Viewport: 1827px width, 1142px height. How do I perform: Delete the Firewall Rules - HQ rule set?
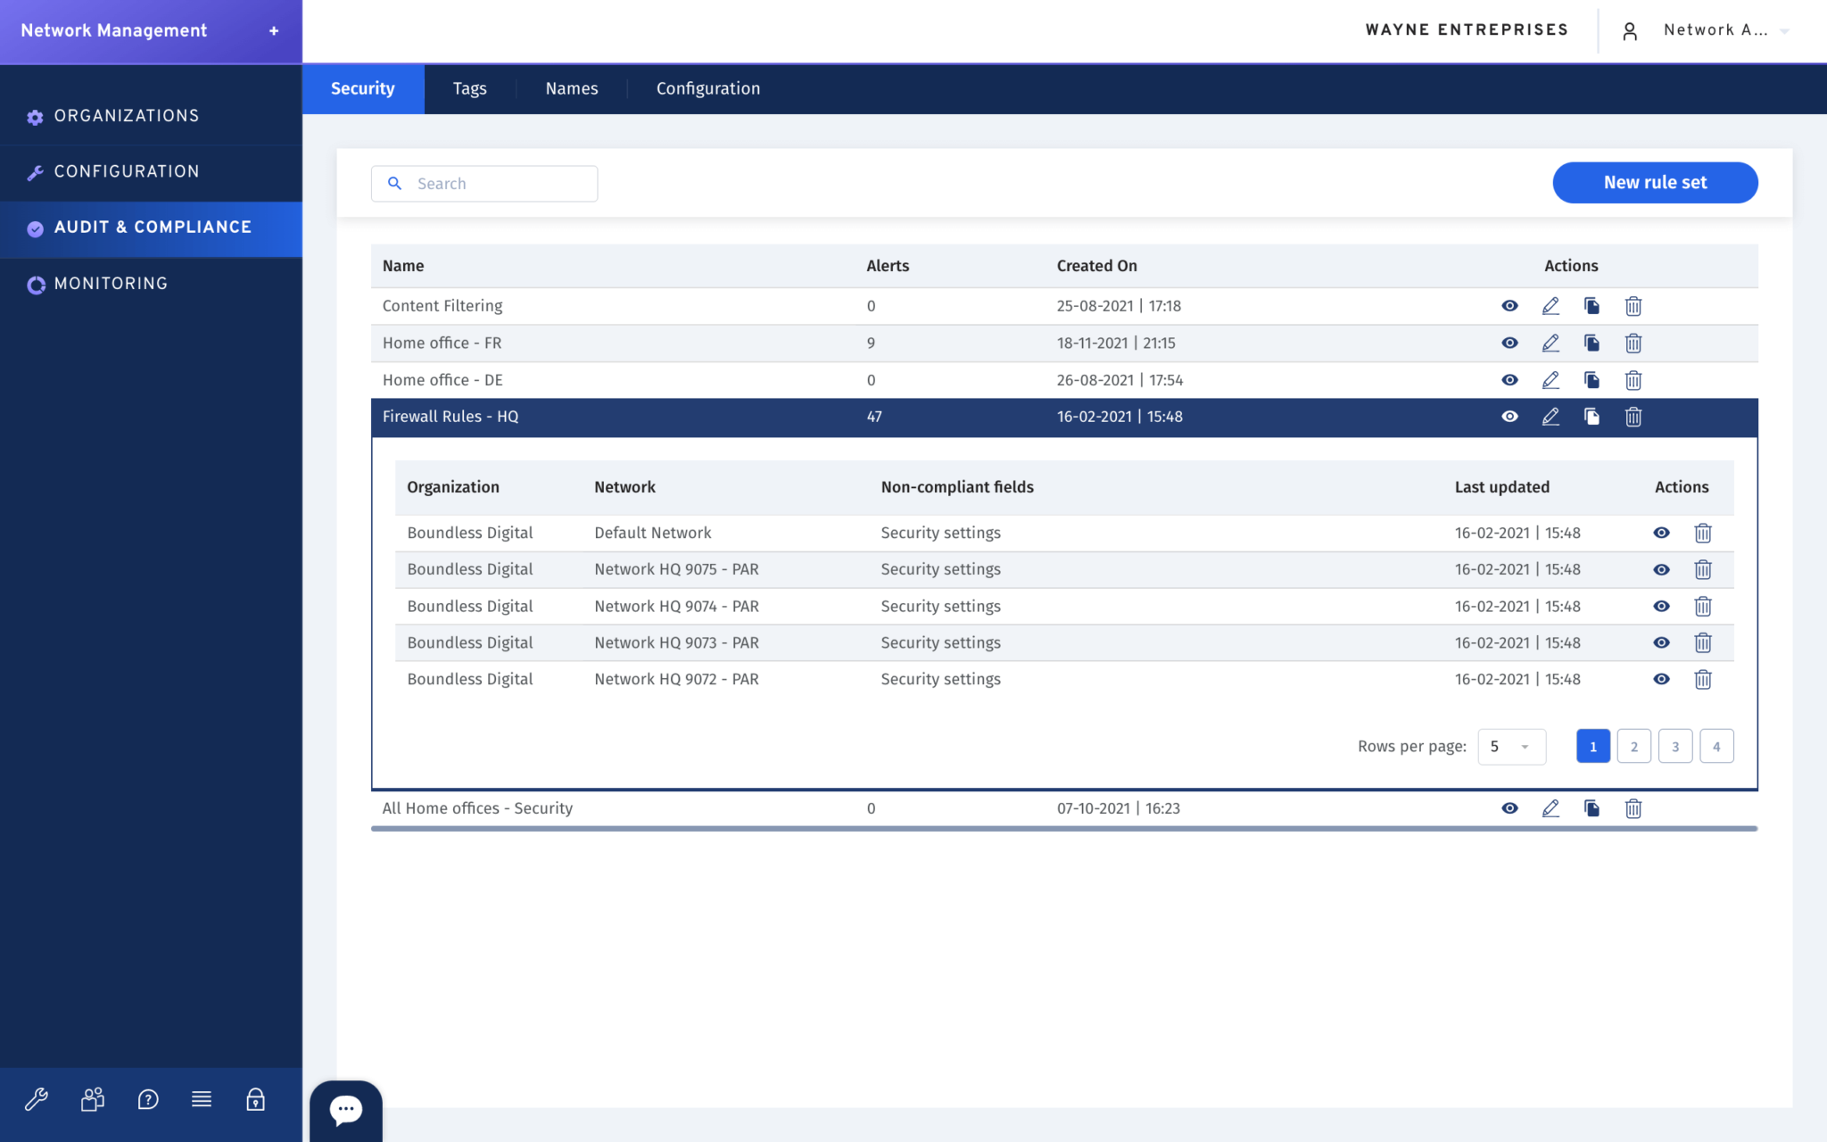(x=1633, y=417)
